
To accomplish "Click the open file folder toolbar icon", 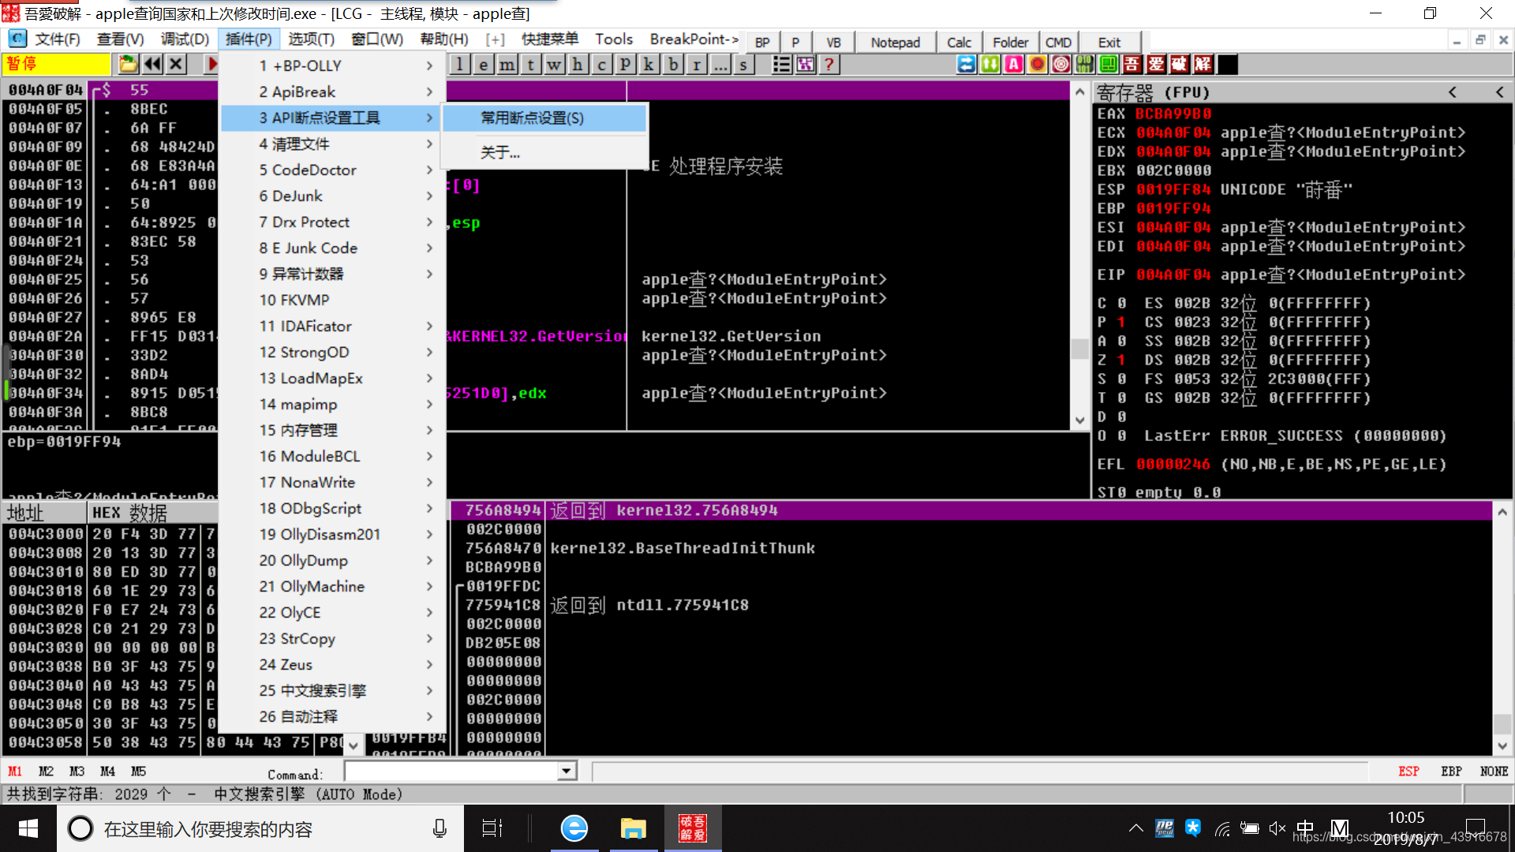I will pyautogui.click(x=129, y=65).
